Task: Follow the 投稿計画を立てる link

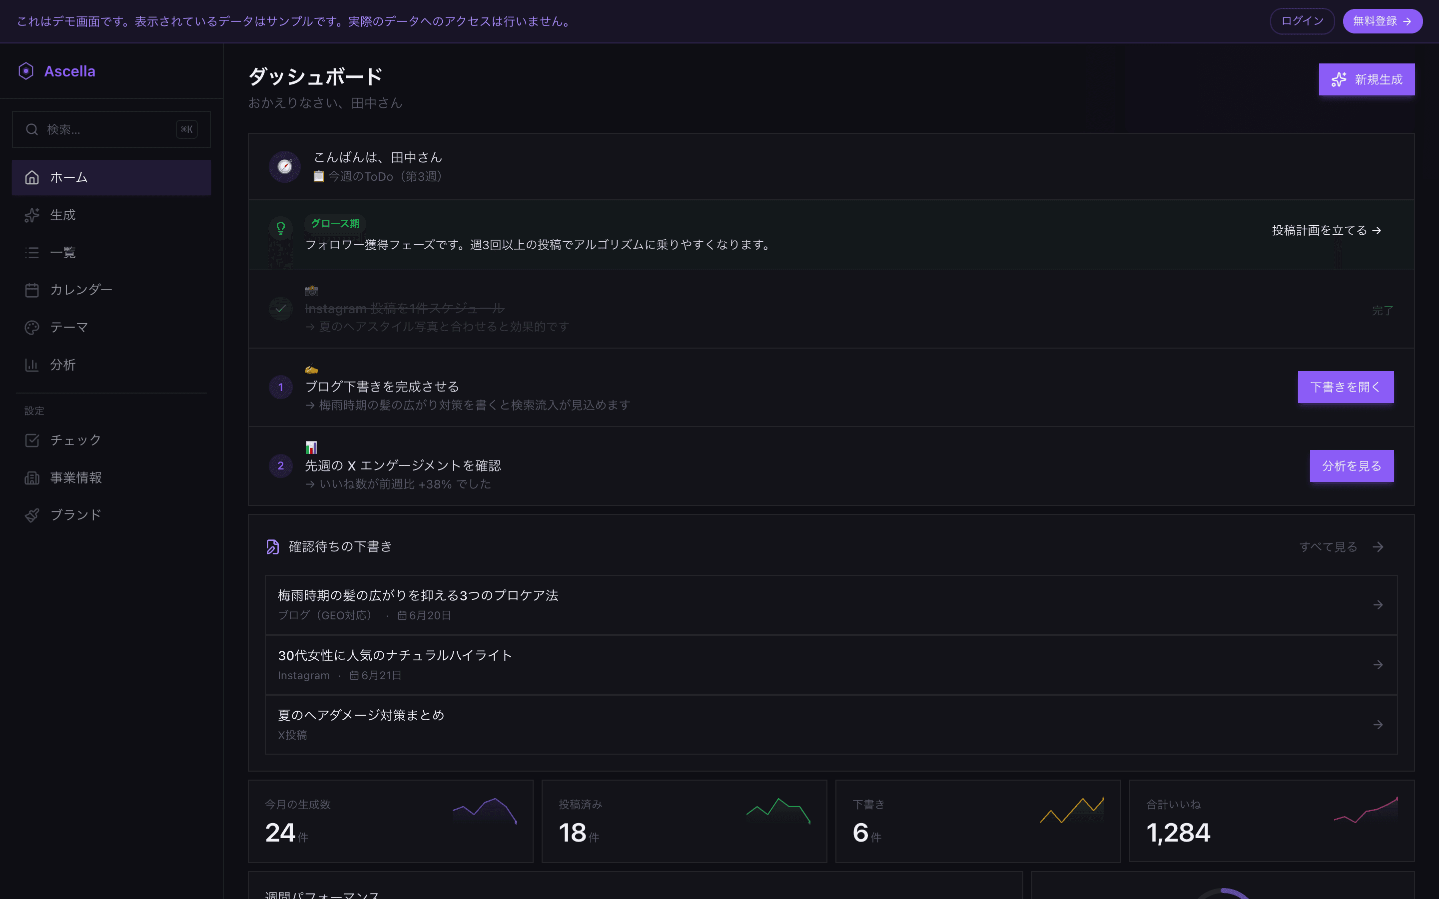Action: [x=1326, y=230]
